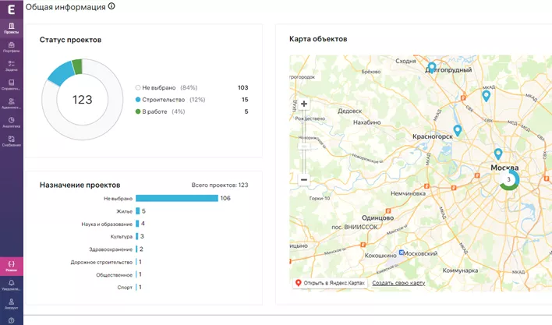
Task: Click the Жилье bar in purpose chart
Action: (137, 211)
